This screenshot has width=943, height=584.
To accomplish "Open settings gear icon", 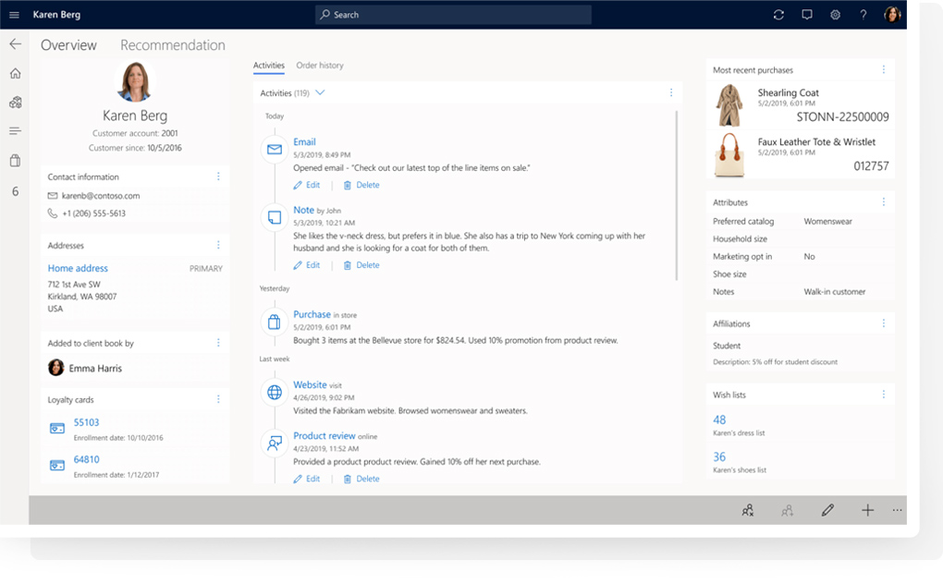I will pyautogui.click(x=836, y=15).
